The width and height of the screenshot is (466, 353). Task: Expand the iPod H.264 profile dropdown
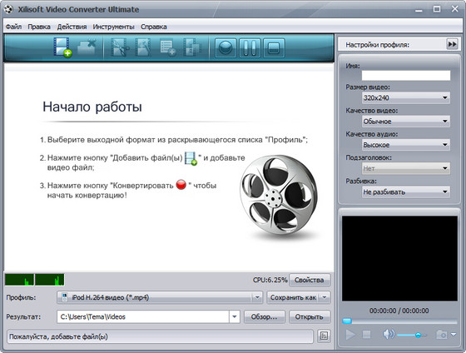tap(160, 297)
